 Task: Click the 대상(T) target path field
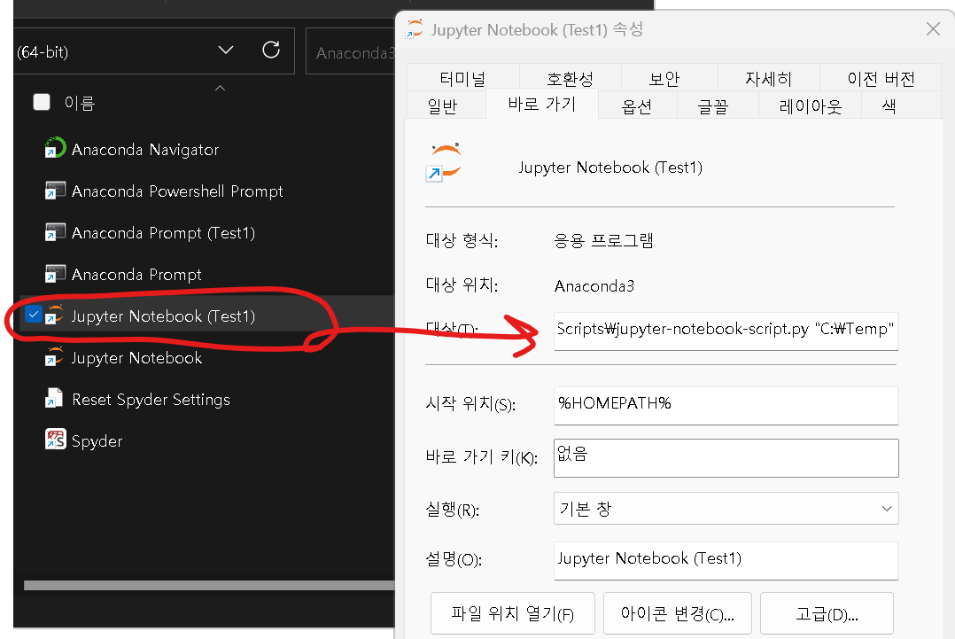pyautogui.click(x=726, y=331)
